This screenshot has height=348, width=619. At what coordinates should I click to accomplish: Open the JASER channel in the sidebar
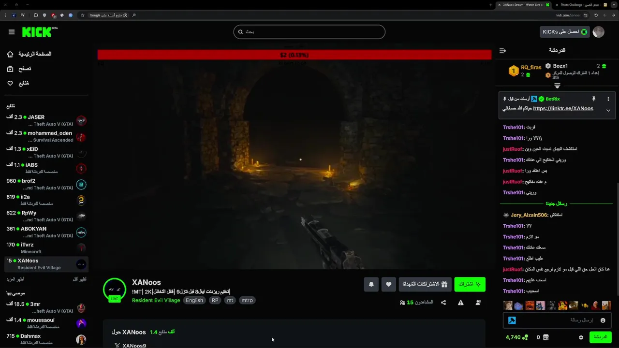click(x=46, y=120)
